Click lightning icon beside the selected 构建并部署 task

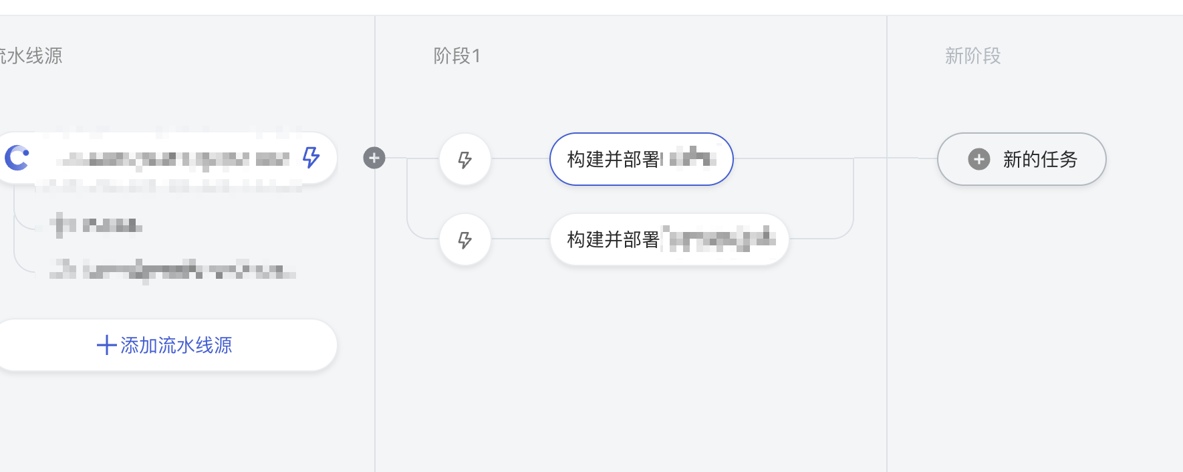click(x=465, y=159)
